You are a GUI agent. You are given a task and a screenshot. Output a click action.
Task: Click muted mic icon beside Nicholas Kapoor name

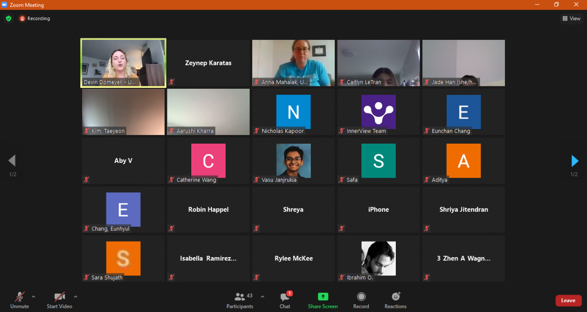(x=256, y=131)
